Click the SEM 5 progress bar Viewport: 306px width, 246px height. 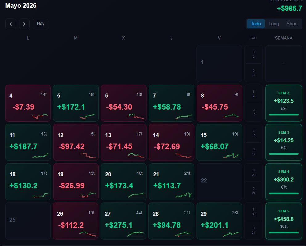[x=284, y=232]
